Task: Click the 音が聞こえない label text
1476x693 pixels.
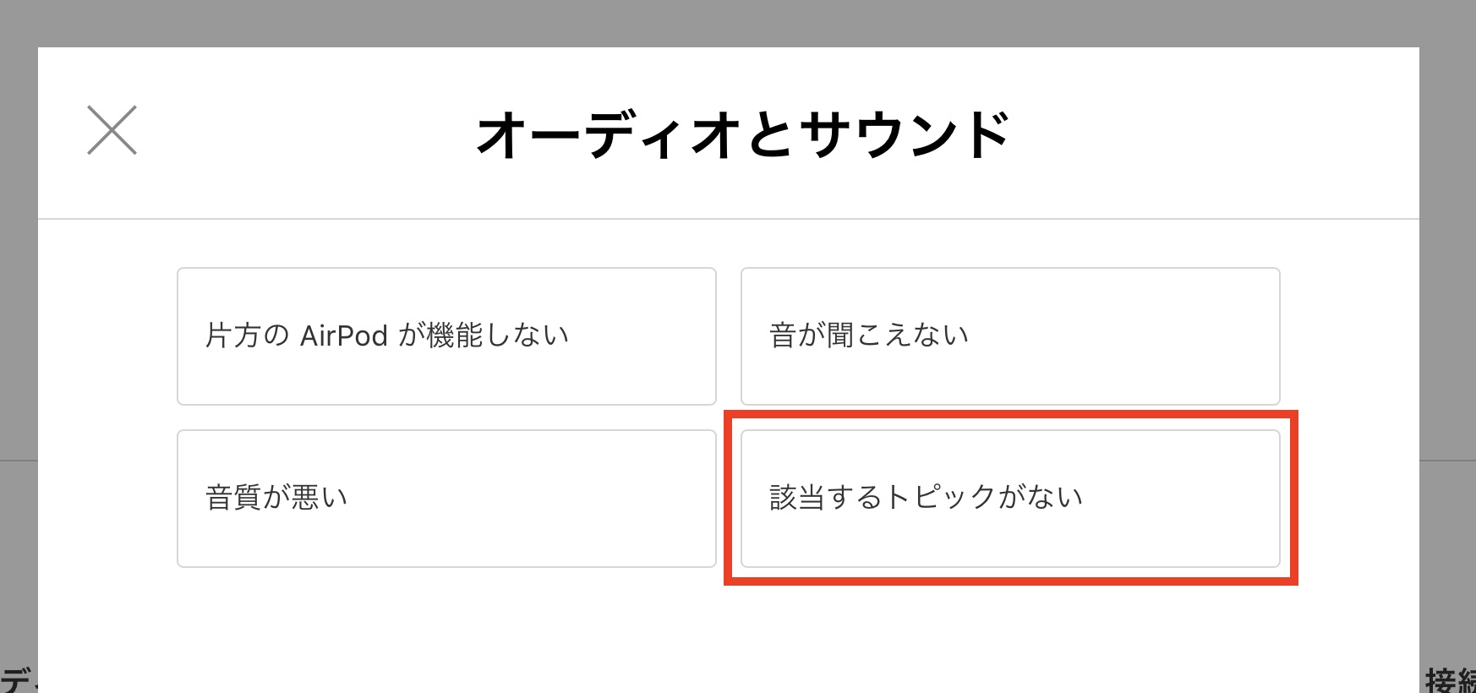Action: click(869, 336)
